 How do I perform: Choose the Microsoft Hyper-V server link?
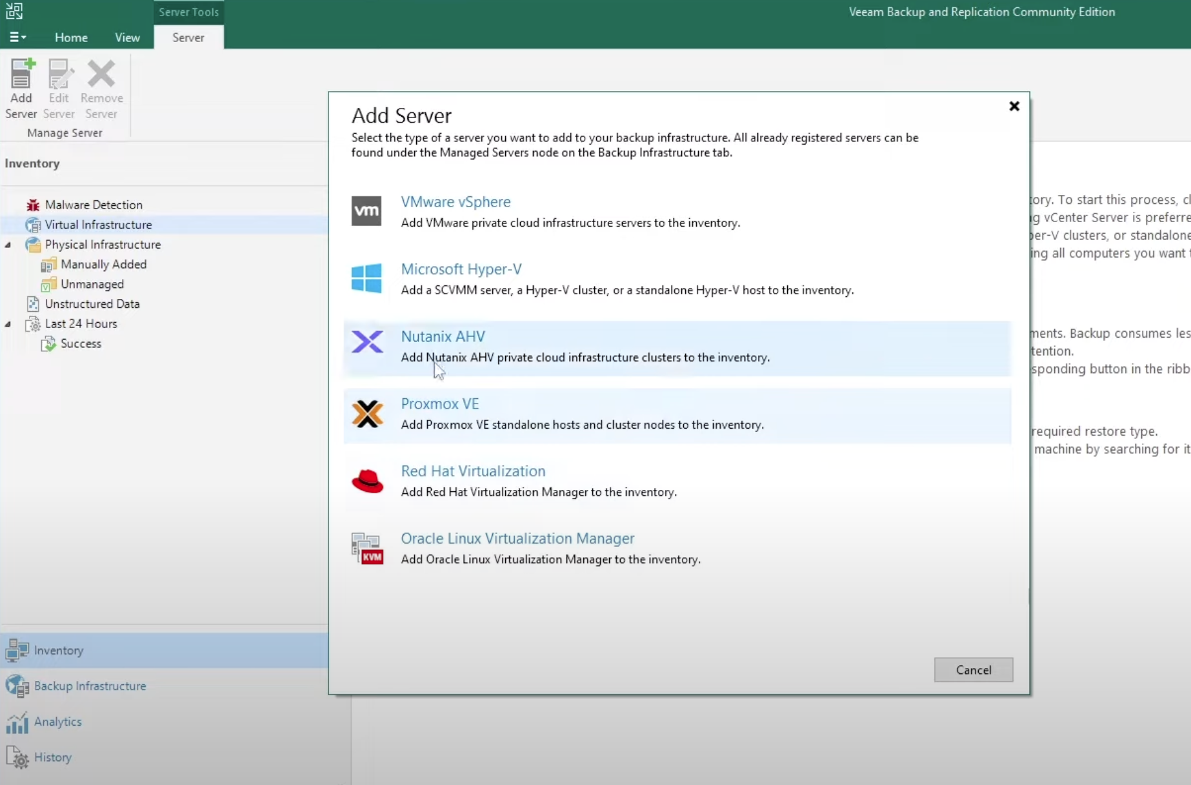[461, 269]
